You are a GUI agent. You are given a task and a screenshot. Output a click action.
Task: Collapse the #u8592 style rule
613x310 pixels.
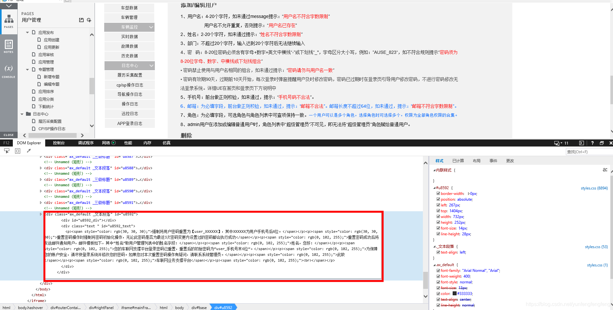coord(434,188)
